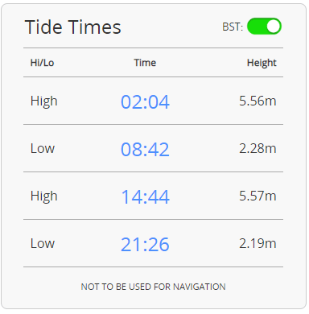Click the Low label beside 08:42
309x314 pixels.
43,148
